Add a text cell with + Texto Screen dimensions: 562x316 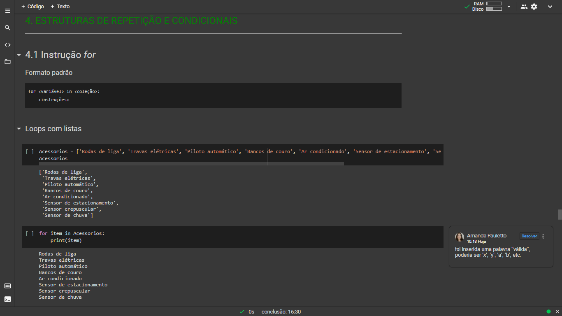point(60,7)
